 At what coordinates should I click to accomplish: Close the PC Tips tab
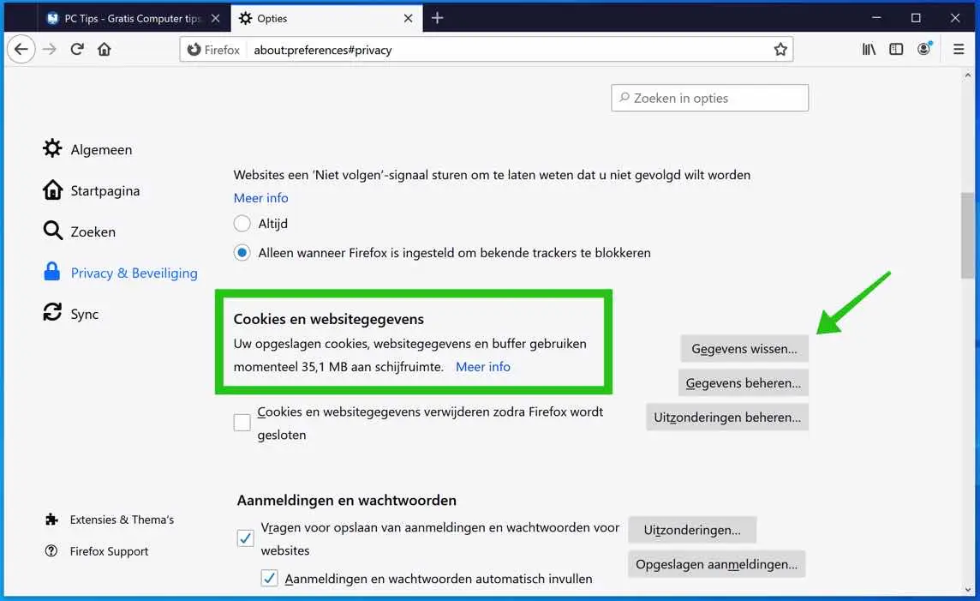(216, 18)
